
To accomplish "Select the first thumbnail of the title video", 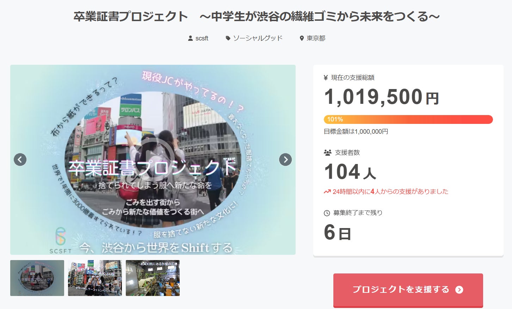I will coord(37,278).
